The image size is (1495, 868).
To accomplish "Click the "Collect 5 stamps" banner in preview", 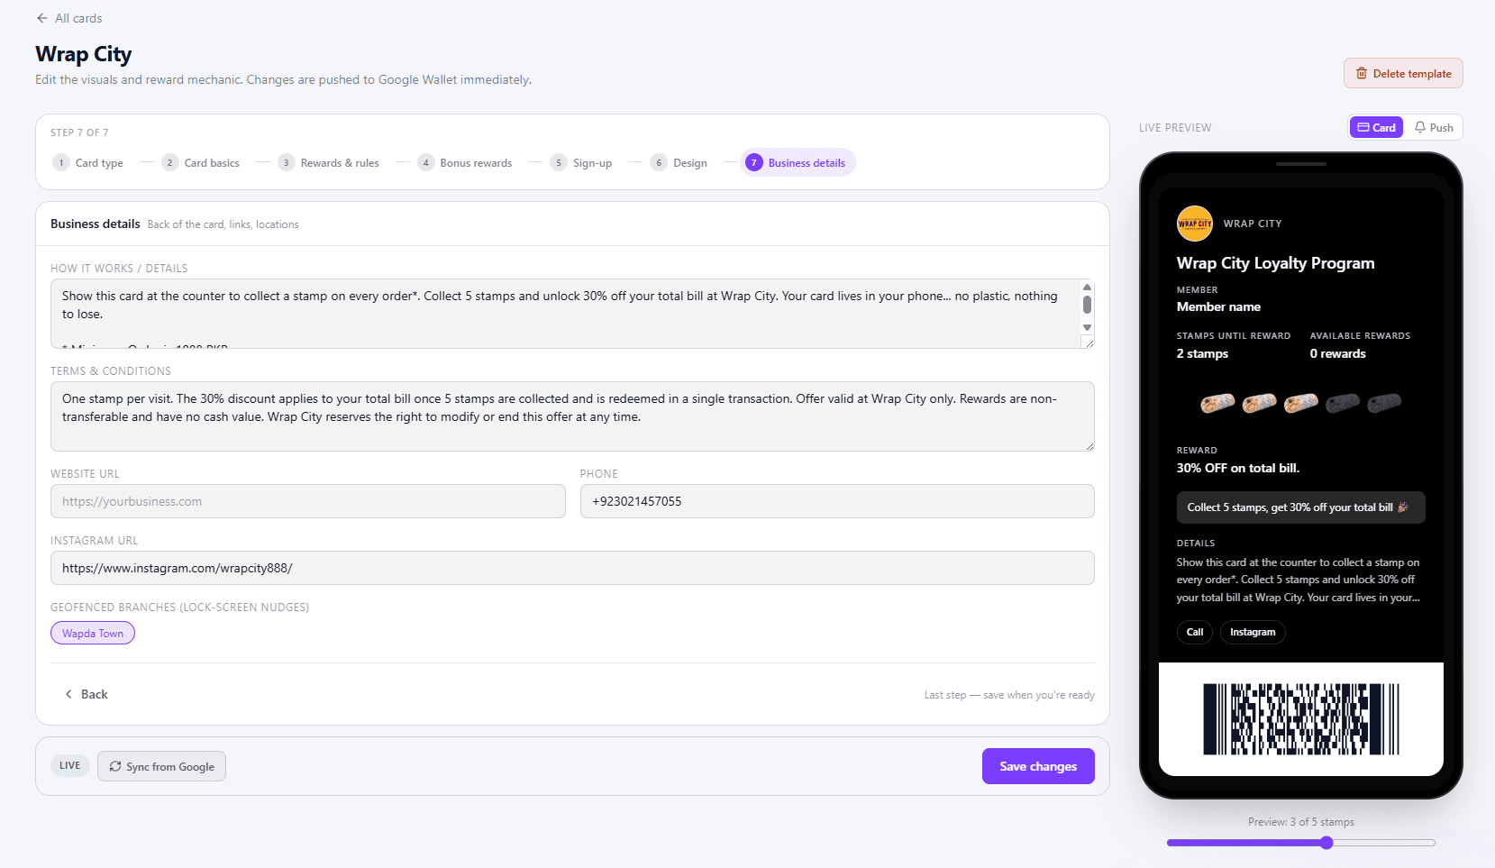I will coord(1301,507).
